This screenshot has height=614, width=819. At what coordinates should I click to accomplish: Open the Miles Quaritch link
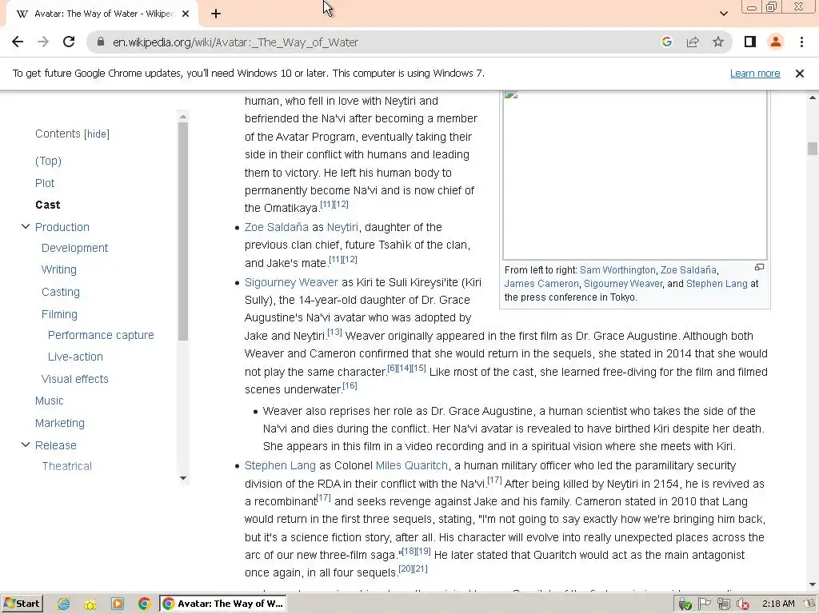[412, 465]
